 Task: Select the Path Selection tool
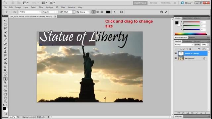[x=5, y=82]
